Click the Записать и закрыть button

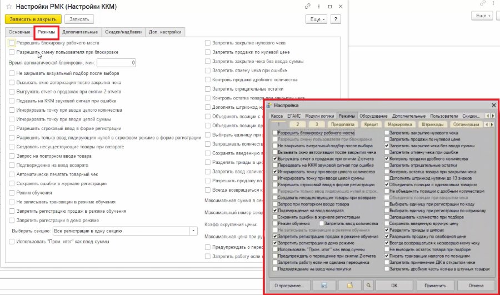(33, 19)
